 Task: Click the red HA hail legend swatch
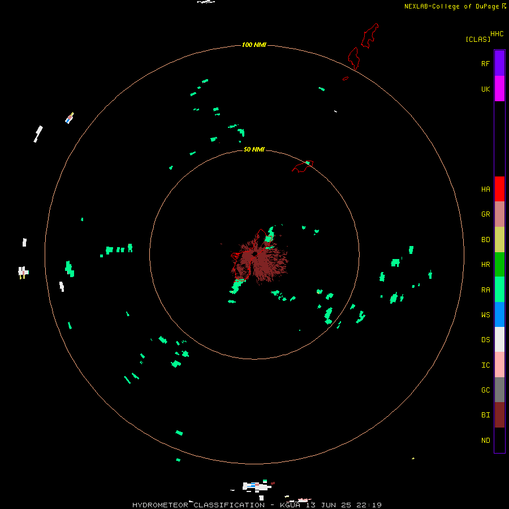(499, 189)
